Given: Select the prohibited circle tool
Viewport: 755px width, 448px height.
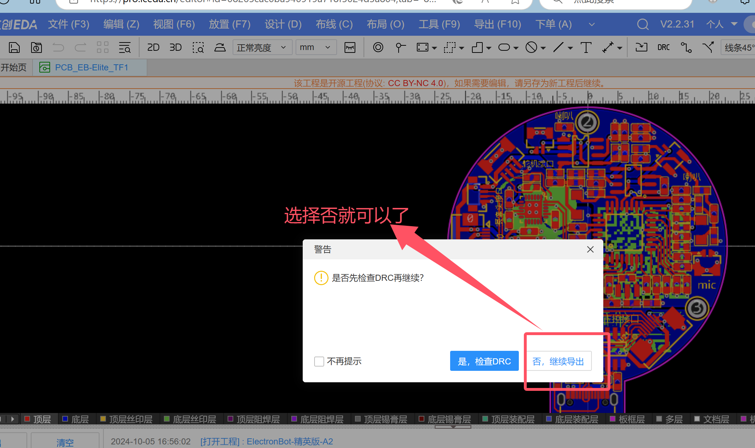Looking at the screenshot, I should coord(531,48).
